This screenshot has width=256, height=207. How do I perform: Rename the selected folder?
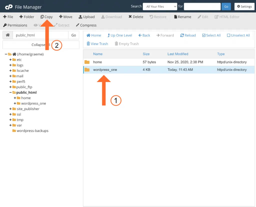(x=183, y=17)
